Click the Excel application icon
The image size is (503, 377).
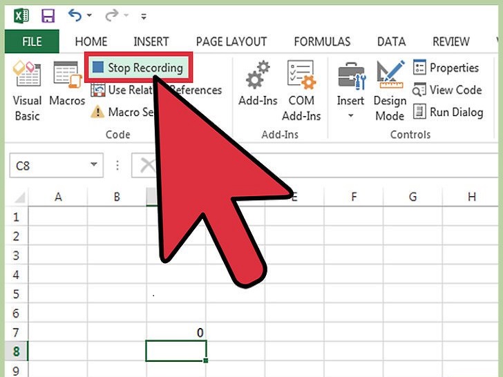pos(21,15)
